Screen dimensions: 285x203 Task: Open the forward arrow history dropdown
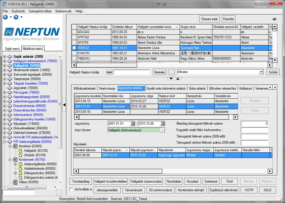coord(22,17)
